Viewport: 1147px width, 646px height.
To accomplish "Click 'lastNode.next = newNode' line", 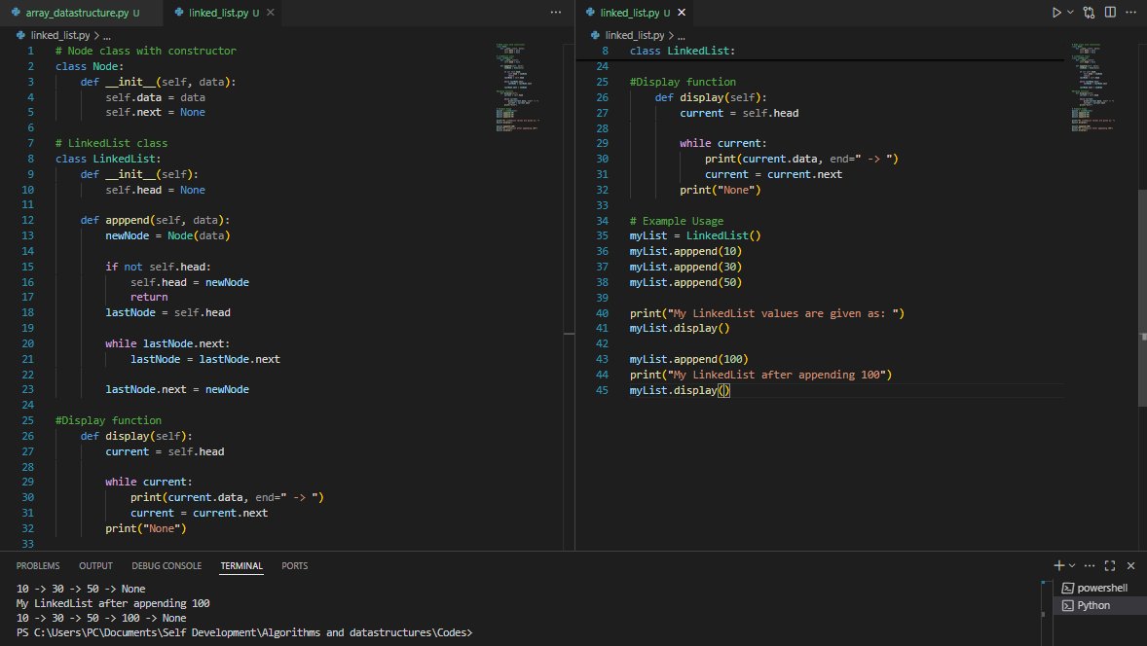I will click(x=177, y=389).
